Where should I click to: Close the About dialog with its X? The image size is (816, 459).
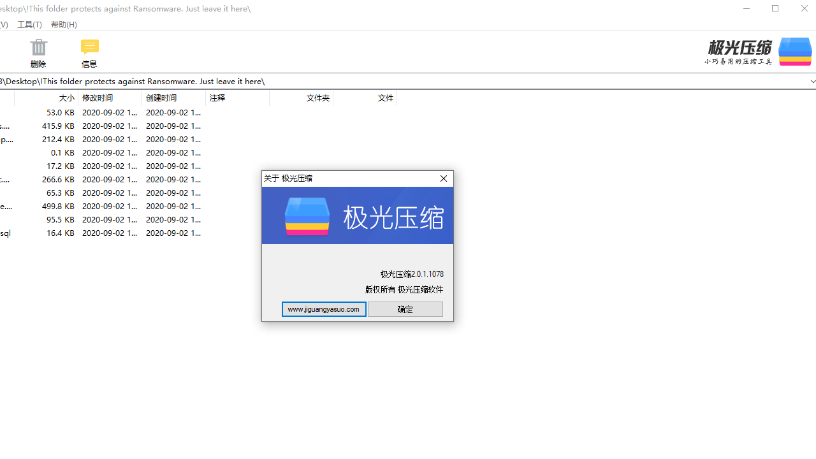443,178
